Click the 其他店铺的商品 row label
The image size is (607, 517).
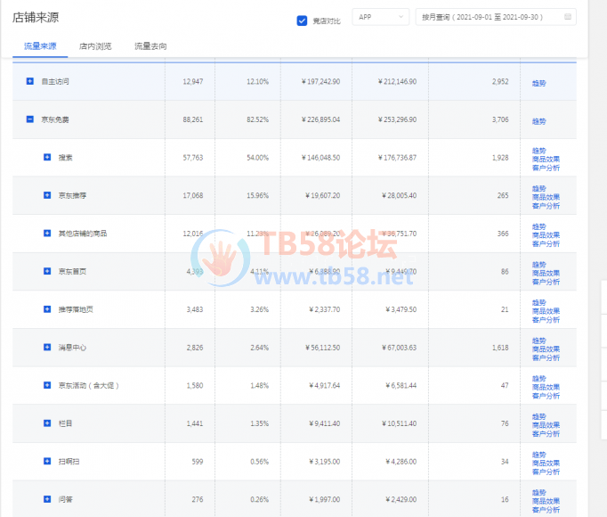coord(83,234)
